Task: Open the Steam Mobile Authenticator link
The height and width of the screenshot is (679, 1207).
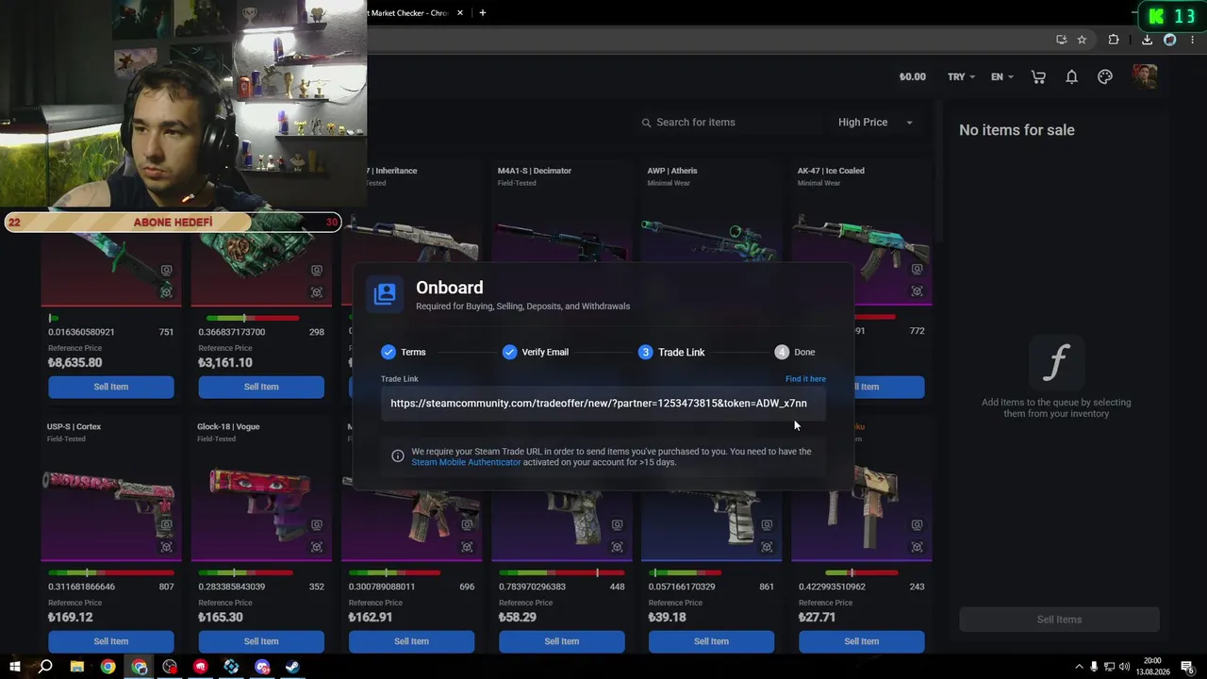Action: click(x=466, y=462)
